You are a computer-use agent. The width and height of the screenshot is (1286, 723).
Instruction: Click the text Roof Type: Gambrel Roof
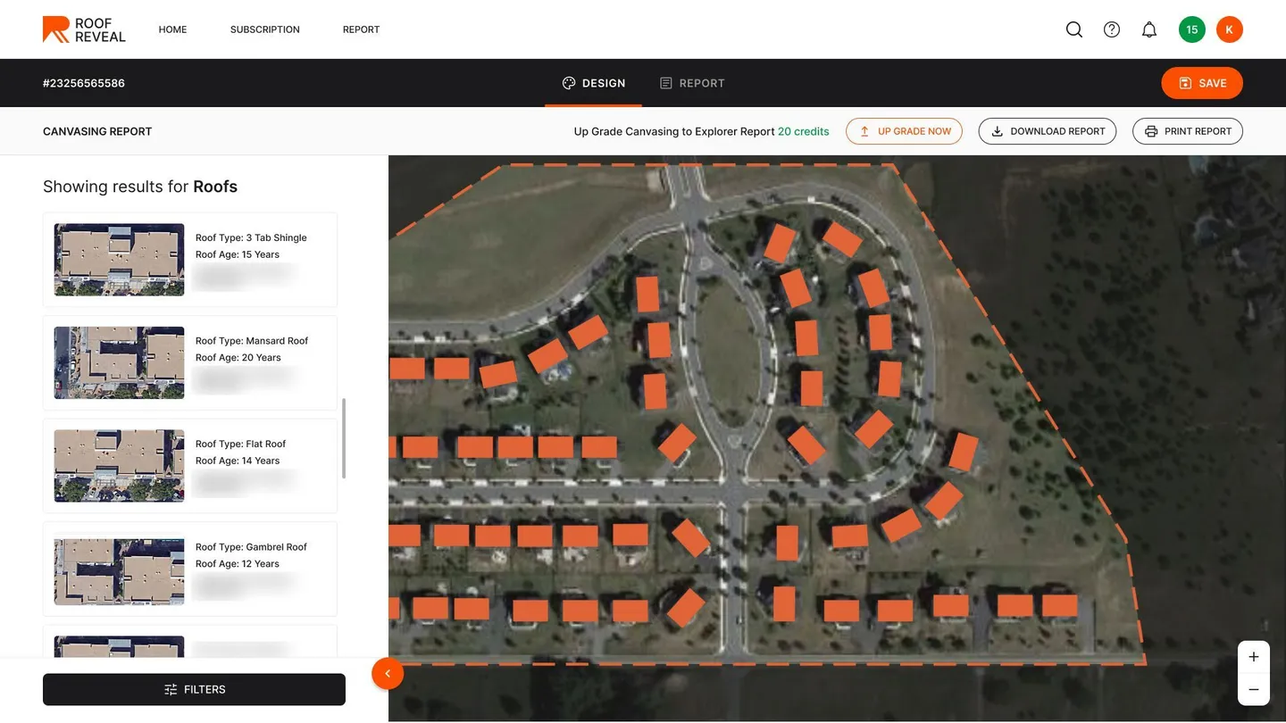pos(251,547)
